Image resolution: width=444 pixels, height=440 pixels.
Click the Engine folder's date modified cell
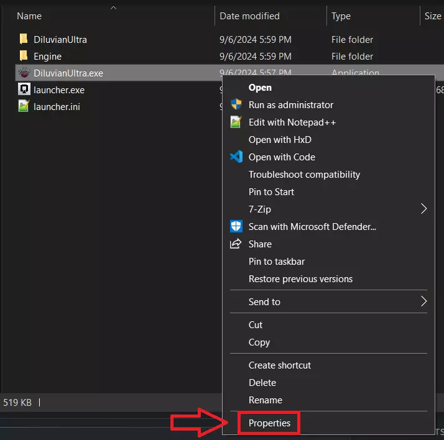[256, 57]
